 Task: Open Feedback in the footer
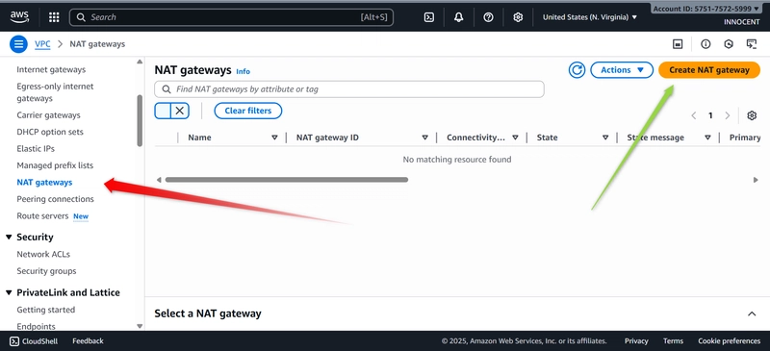(88, 340)
